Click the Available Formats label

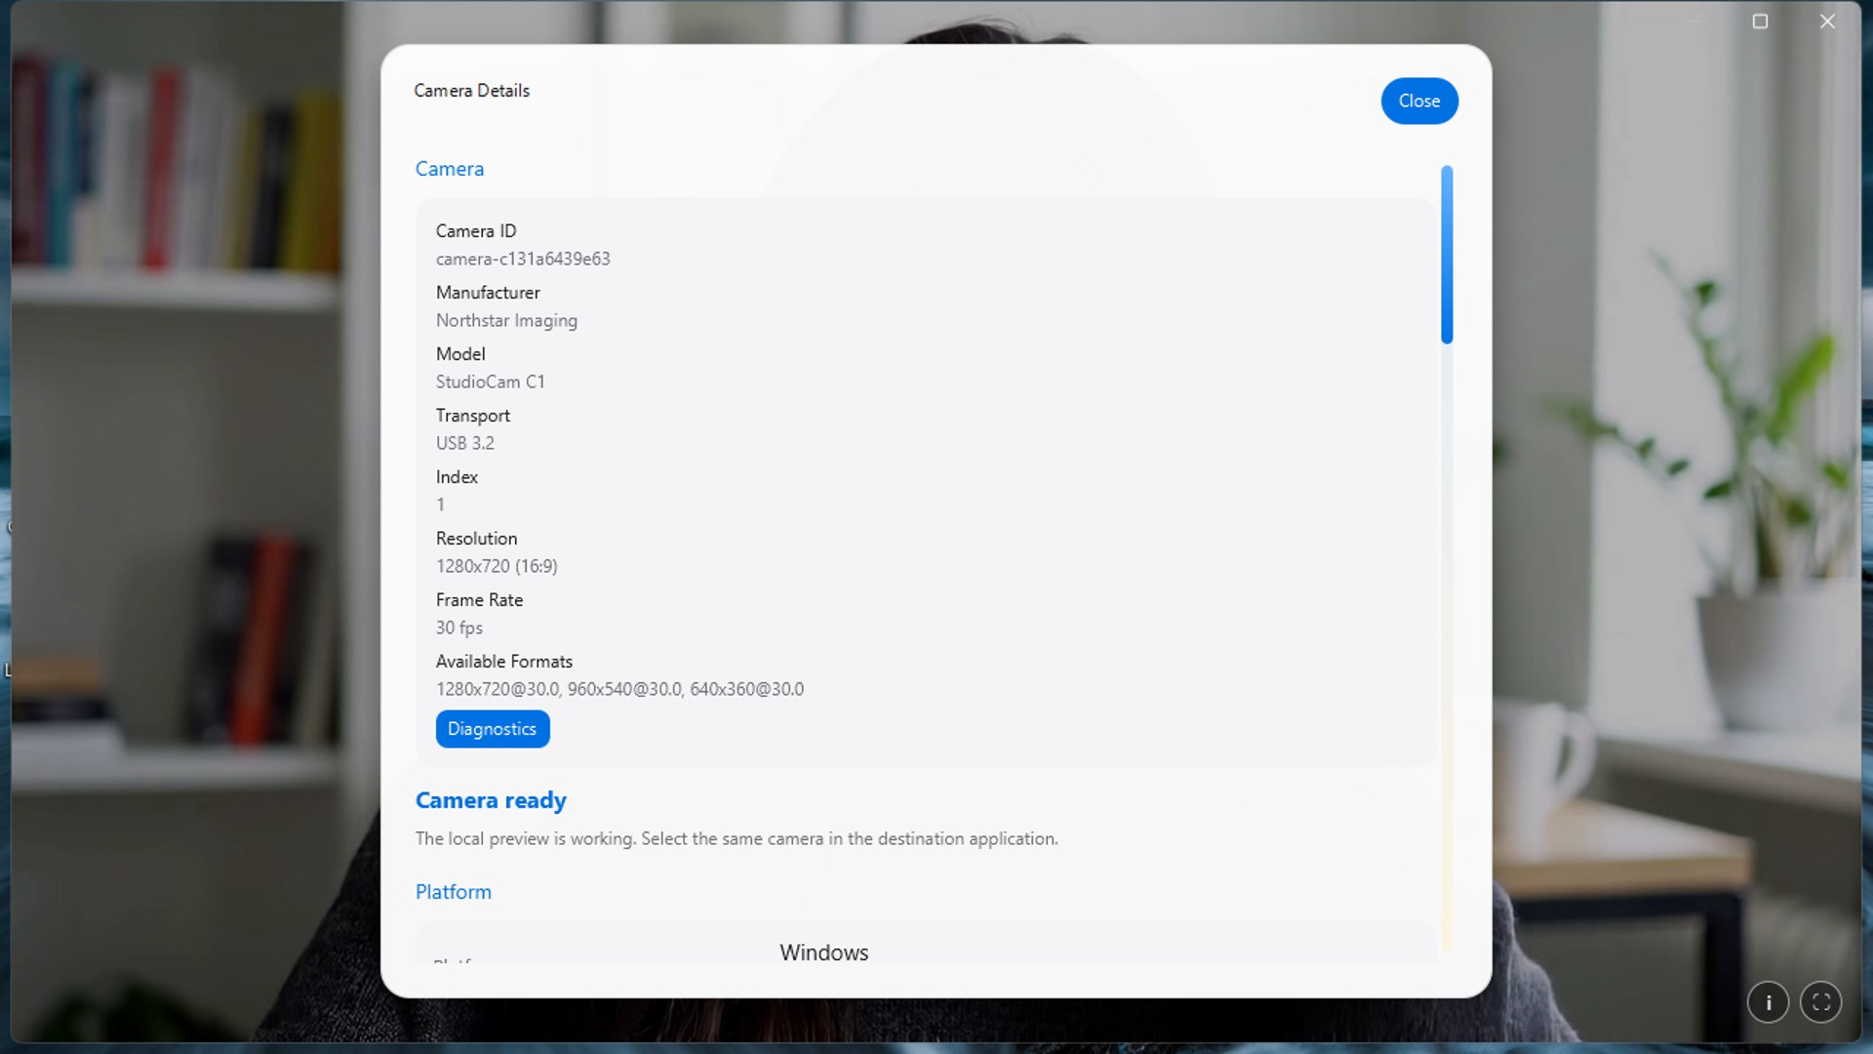pos(504,662)
